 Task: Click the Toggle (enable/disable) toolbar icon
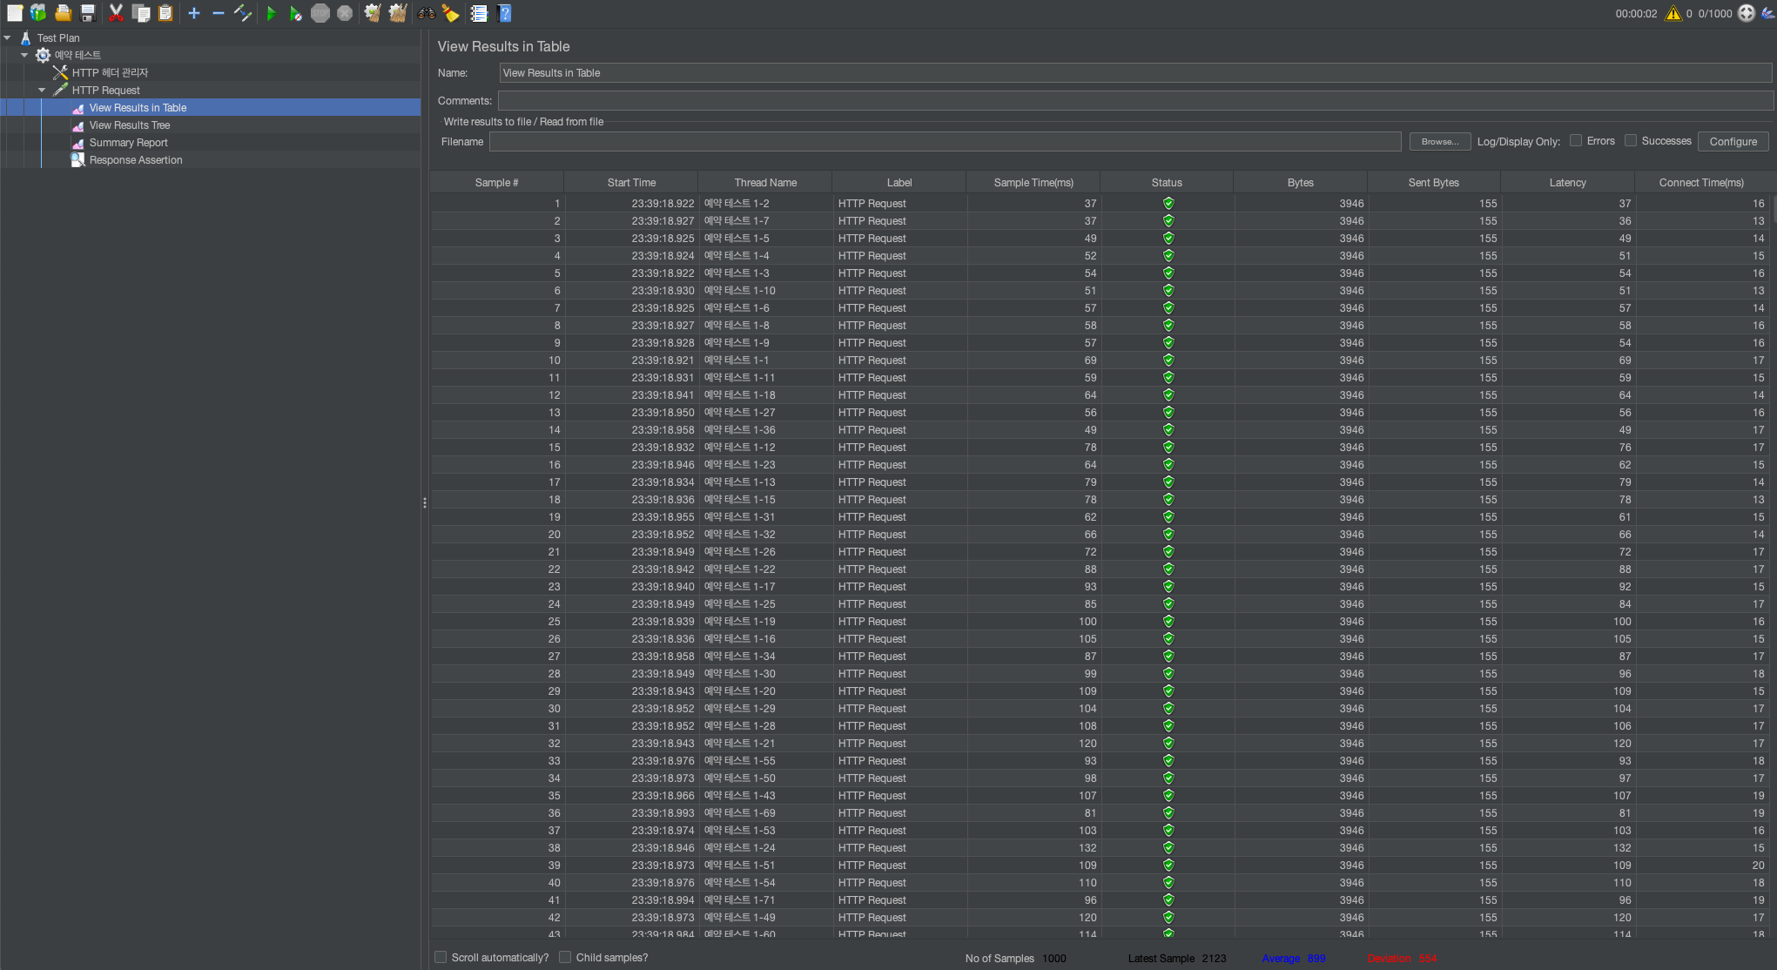243,13
